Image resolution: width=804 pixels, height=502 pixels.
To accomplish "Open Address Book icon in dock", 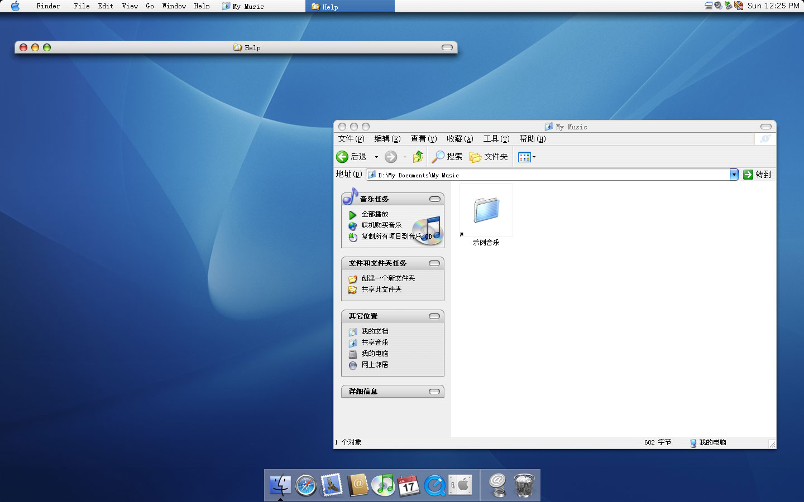I will [357, 485].
